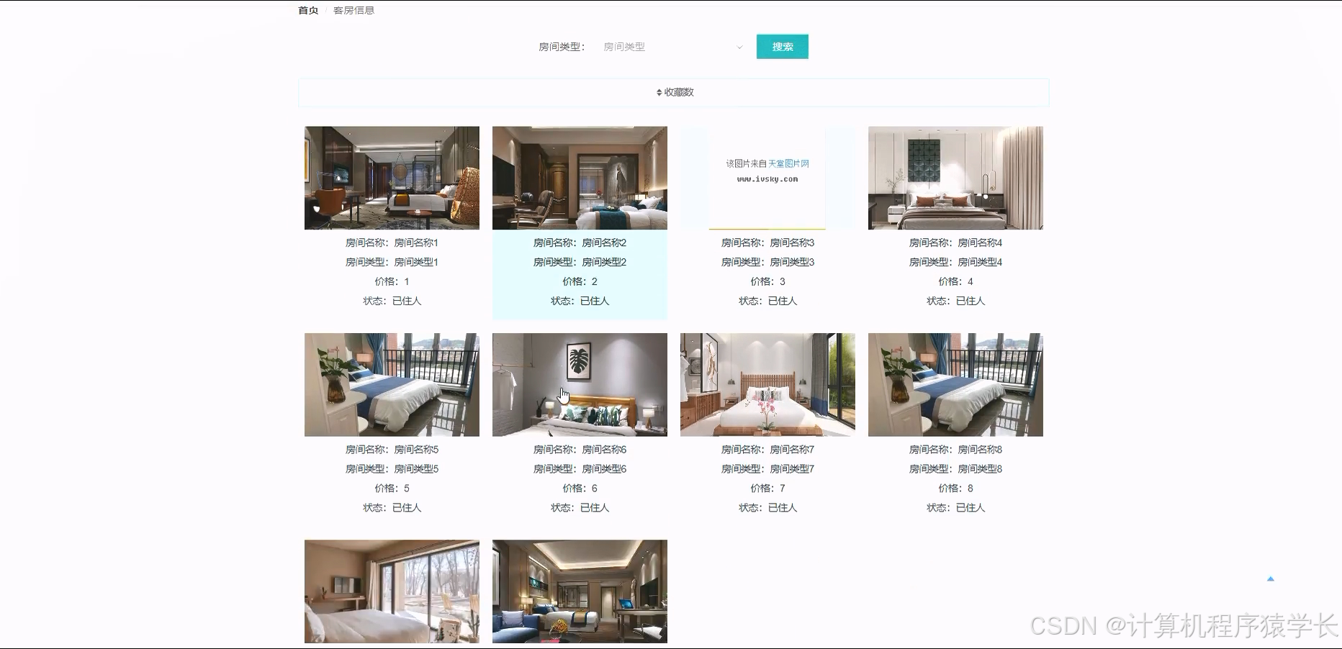The image size is (1342, 649).
Task: Click the highlighted 房间名称2 room card
Action: (x=580, y=178)
